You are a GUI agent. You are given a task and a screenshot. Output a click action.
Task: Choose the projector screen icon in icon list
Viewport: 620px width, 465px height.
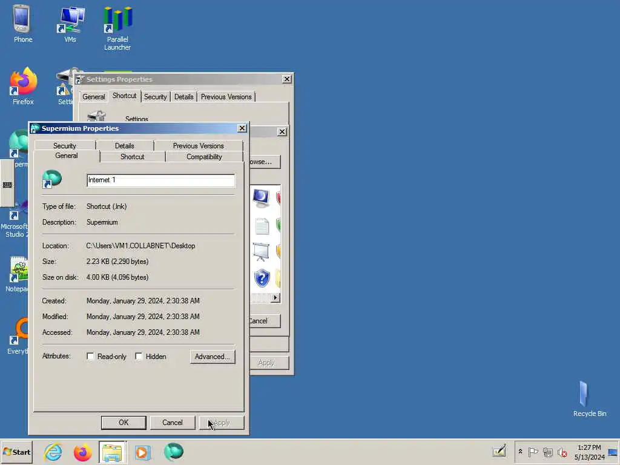point(261,251)
